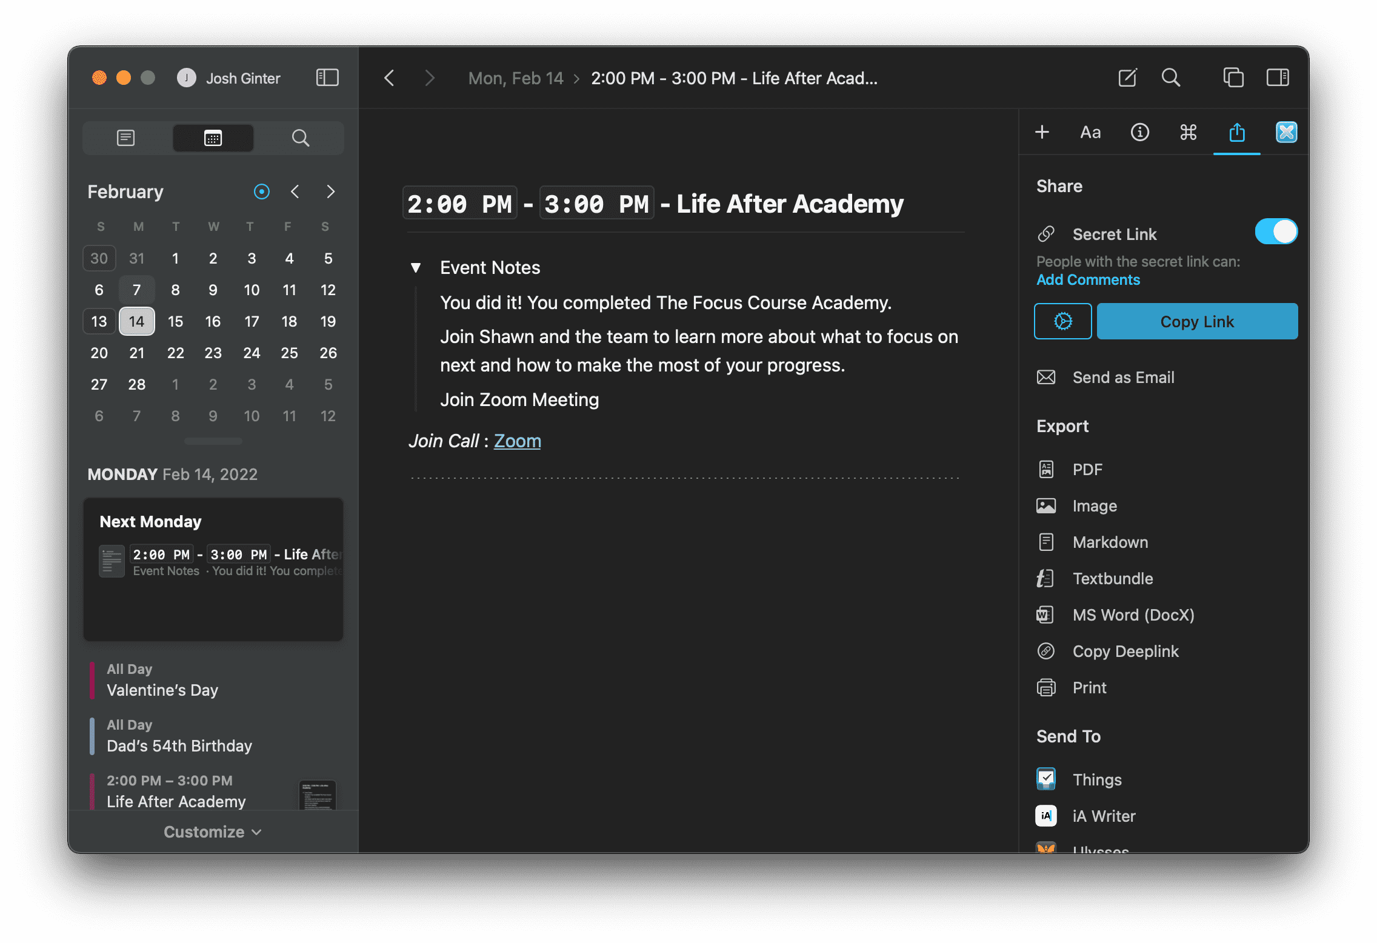Click the 3:00 PM title time tag

(597, 204)
